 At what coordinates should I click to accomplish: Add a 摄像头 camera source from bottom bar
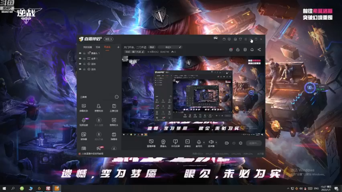[163, 143]
